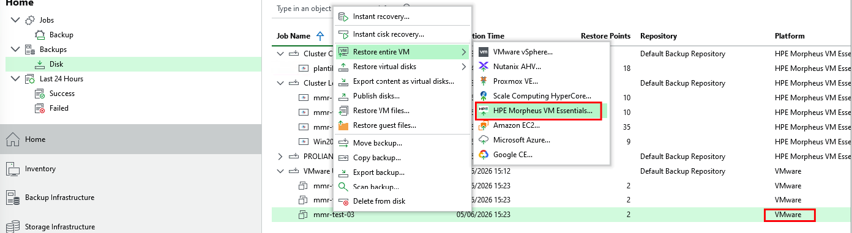Click the HPE Morpheus VM Essentials icon
Viewport: 852px width, 233px height.
[x=484, y=111]
